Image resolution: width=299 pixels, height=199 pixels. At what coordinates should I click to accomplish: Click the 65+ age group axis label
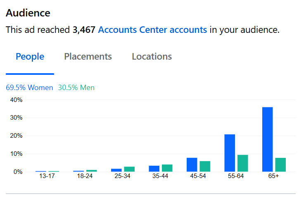pyautogui.click(x=274, y=176)
